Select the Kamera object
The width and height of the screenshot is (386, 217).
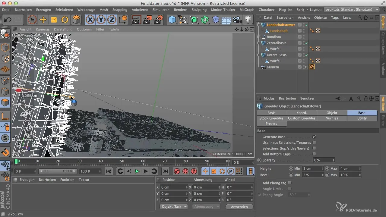coord(273,67)
